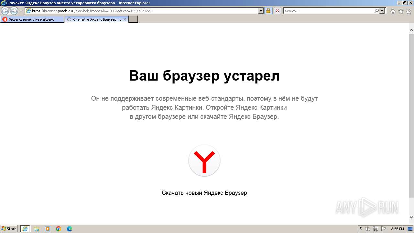Open the Action Center flag icon

pyautogui.click(x=383, y=229)
